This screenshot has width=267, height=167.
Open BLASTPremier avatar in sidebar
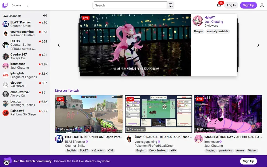pos(6,24)
